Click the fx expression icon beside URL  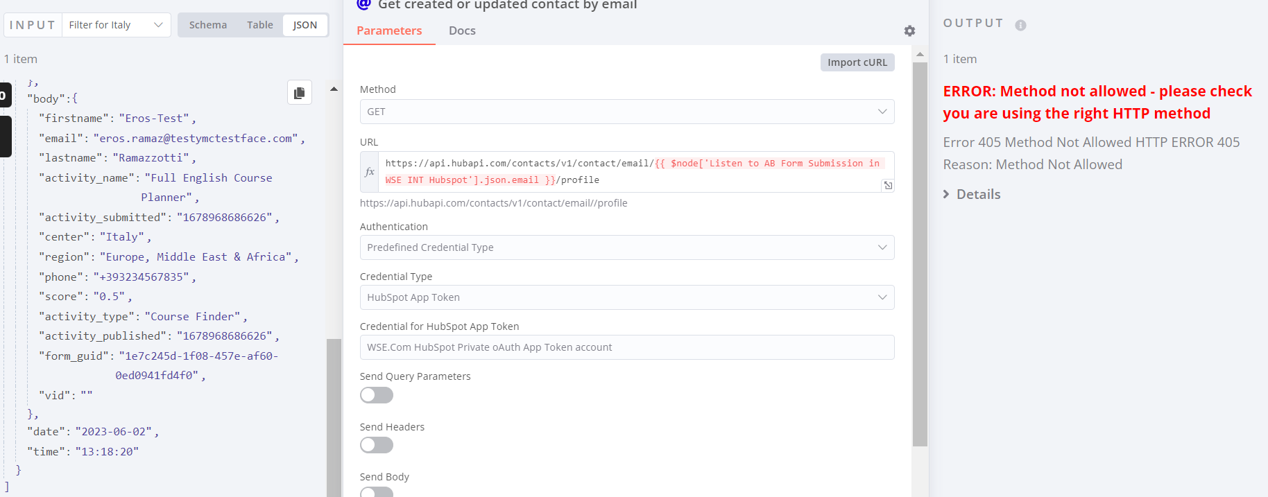pos(370,172)
